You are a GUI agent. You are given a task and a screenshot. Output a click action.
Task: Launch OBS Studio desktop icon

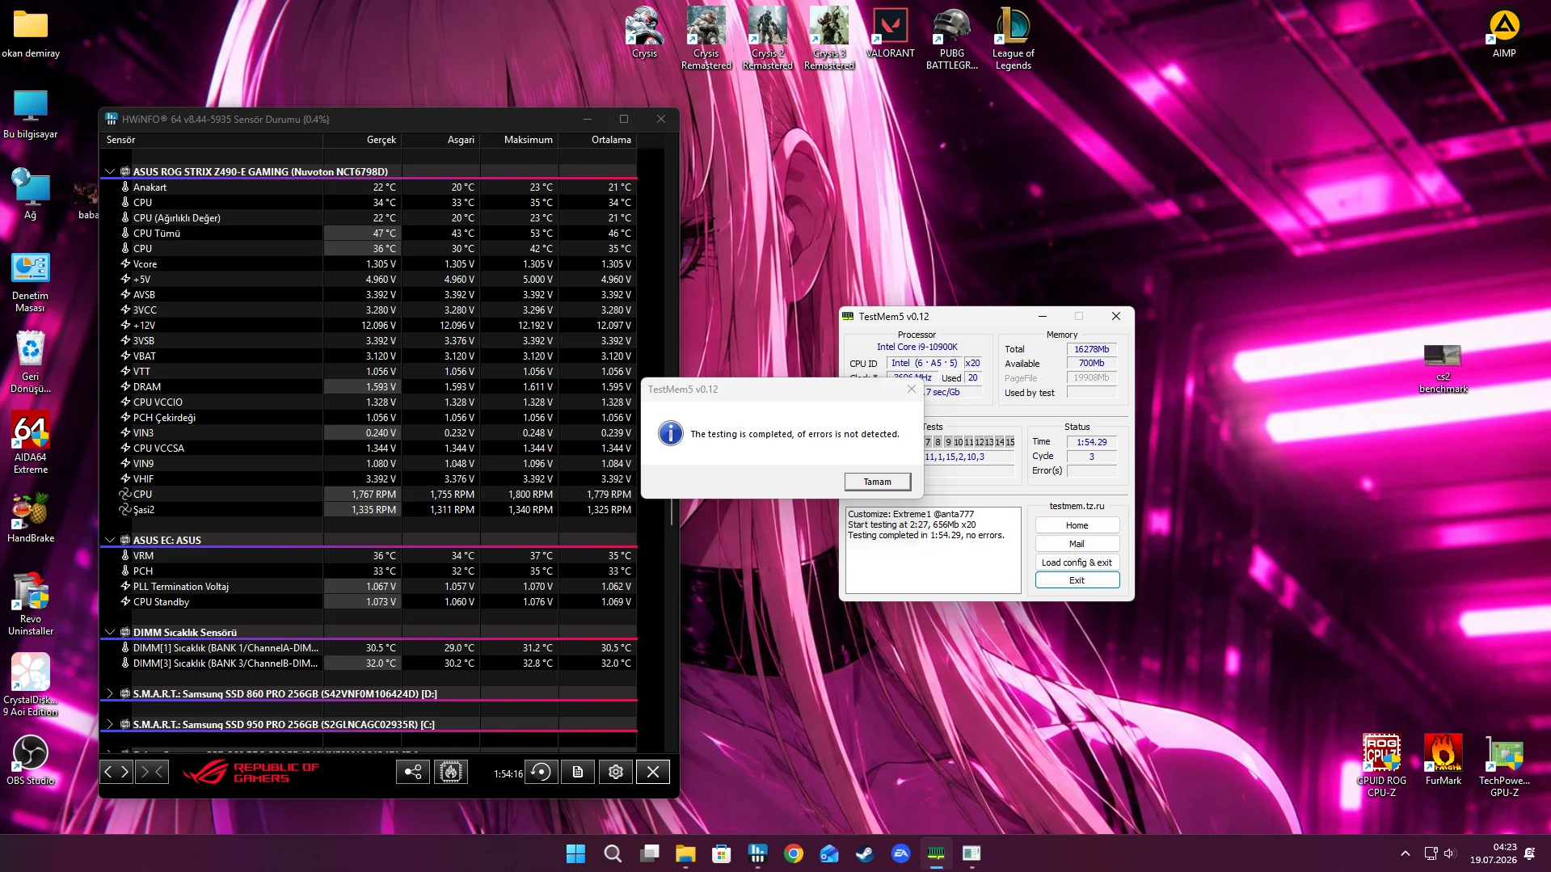pyautogui.click(x=31, y=760)
